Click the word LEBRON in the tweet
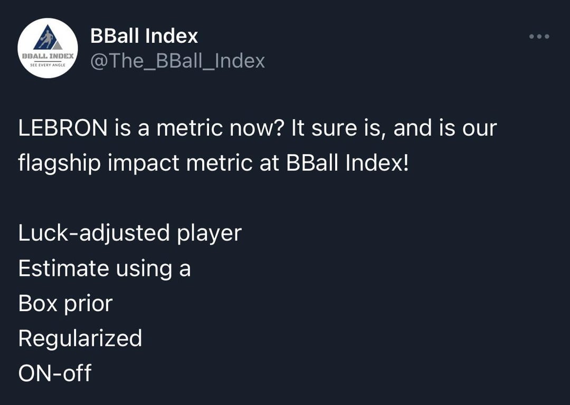Screen dimensions: 570x405 click(x=62, y=129)
